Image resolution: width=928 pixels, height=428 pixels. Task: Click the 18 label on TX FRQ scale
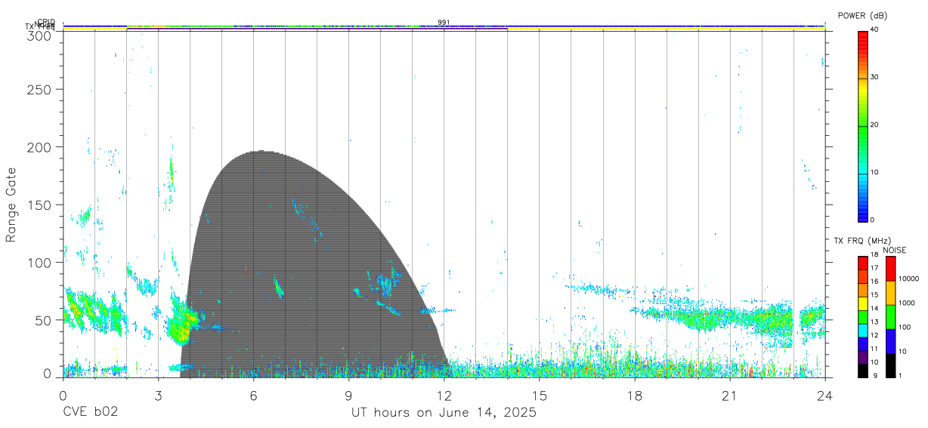[x=874, y=255]
